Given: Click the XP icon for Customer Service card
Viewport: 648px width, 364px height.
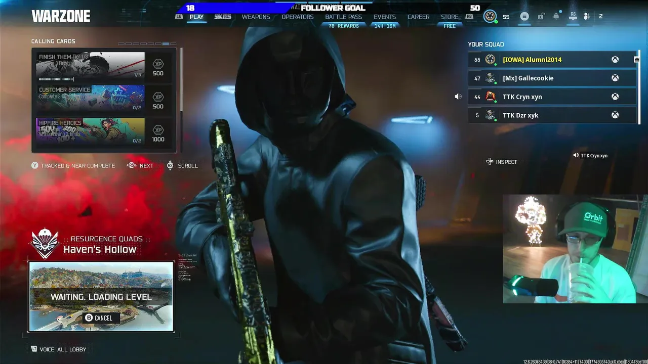Looking at the screenshot, I should [158, 97].
